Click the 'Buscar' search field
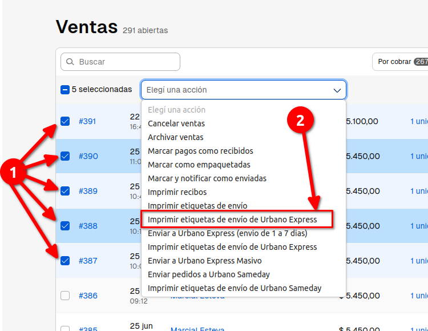 coord(126,62)
